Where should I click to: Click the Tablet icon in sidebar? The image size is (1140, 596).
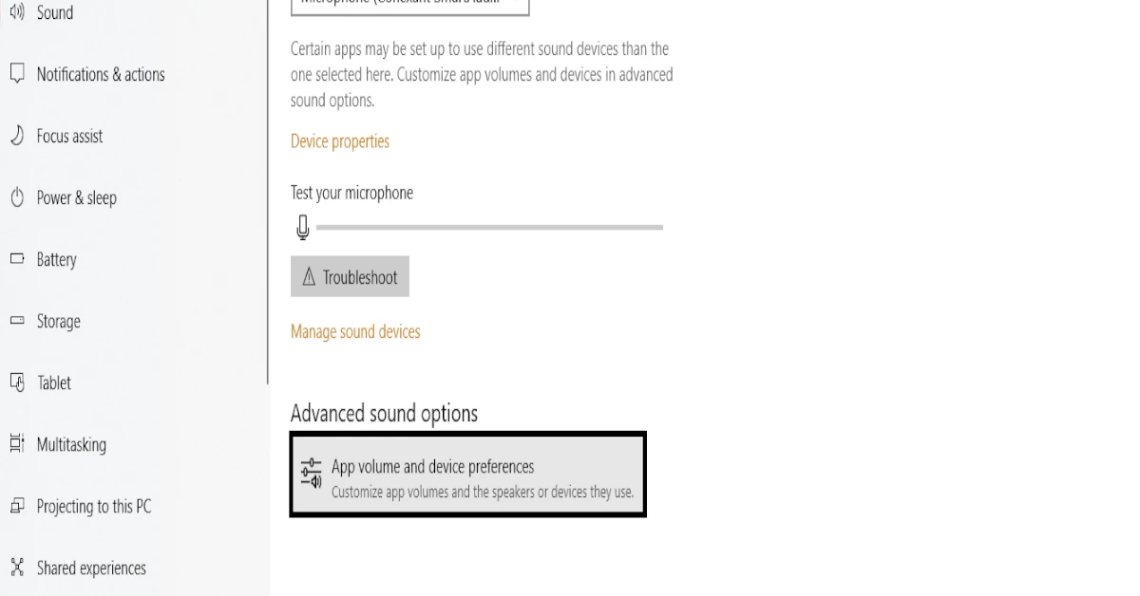click(x=16, y=382)
